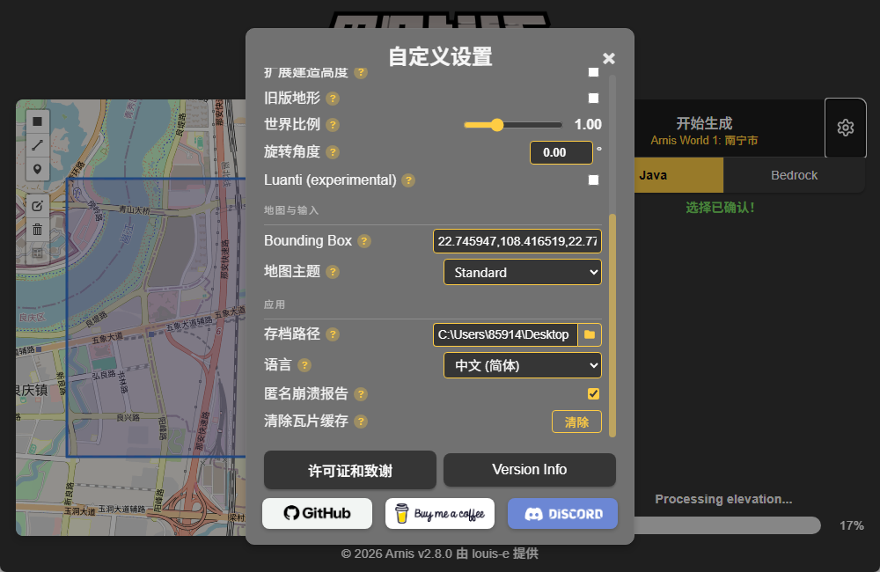The image size is (880, 572).
Task: Click the 选择已确认! status text
Action: click(x=720, y=208)
